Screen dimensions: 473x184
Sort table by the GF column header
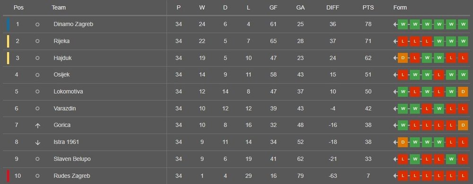pos(273,8)
